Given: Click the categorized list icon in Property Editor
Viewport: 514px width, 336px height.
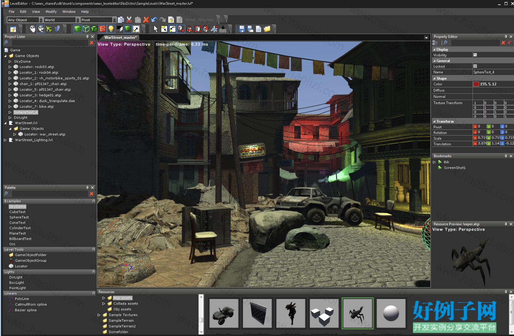Looking at the screenshot, I should coord(435,43).
